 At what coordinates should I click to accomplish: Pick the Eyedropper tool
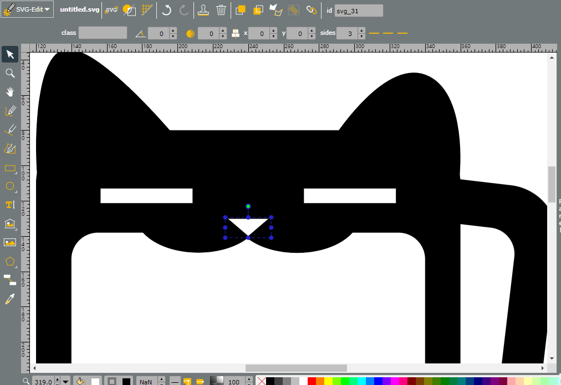coord(10,299)
